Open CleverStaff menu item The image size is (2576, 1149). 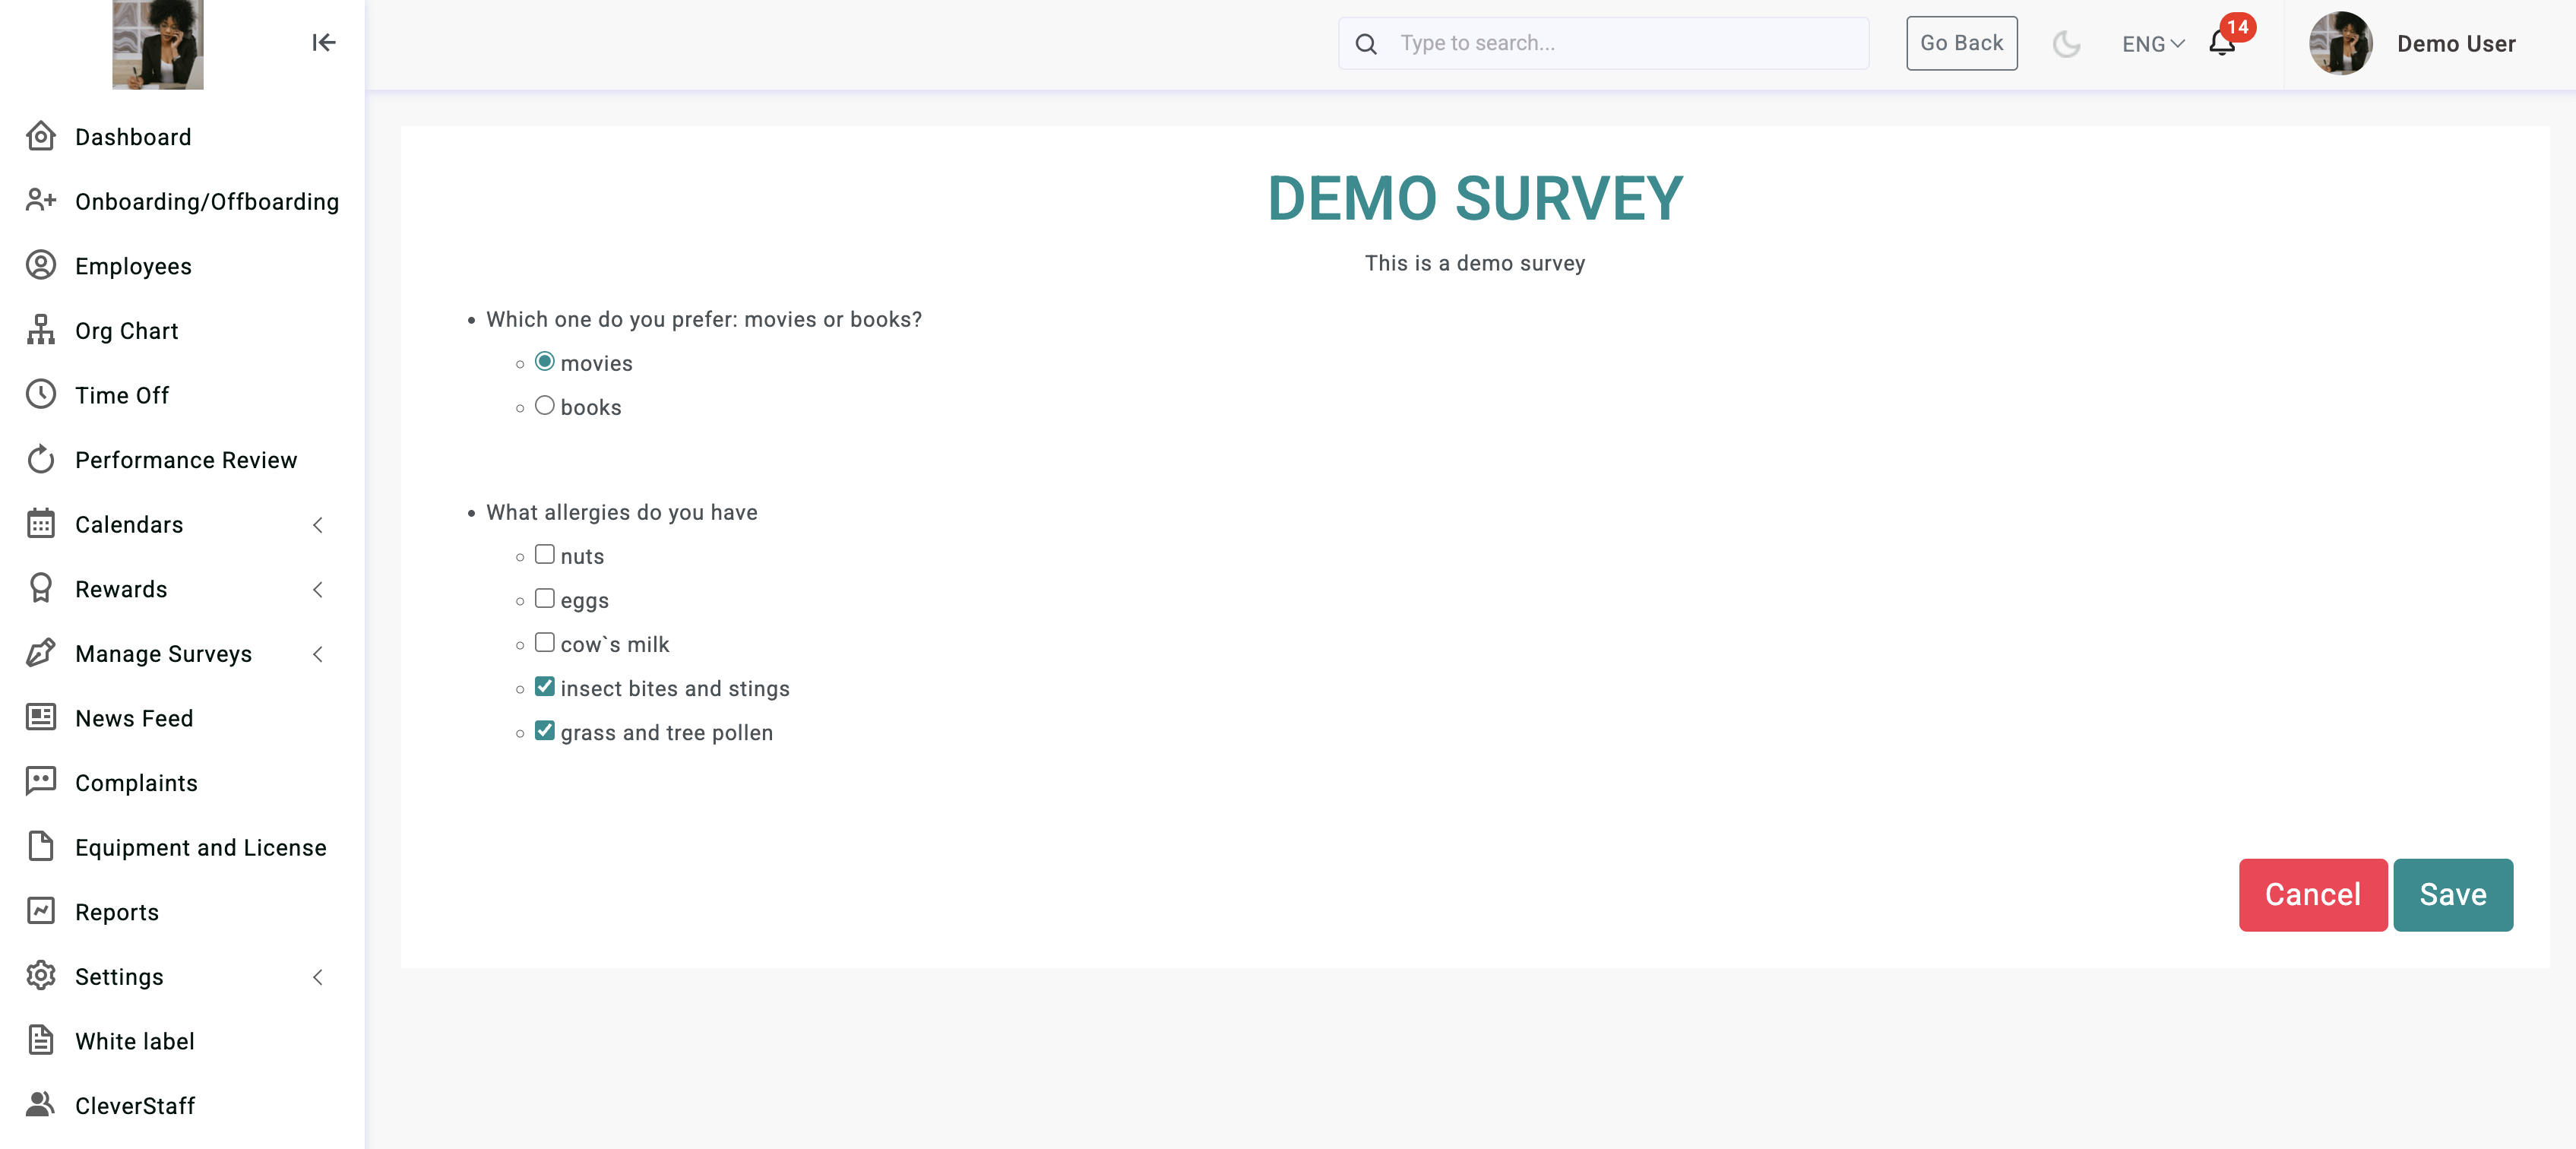click(135, 1106)
